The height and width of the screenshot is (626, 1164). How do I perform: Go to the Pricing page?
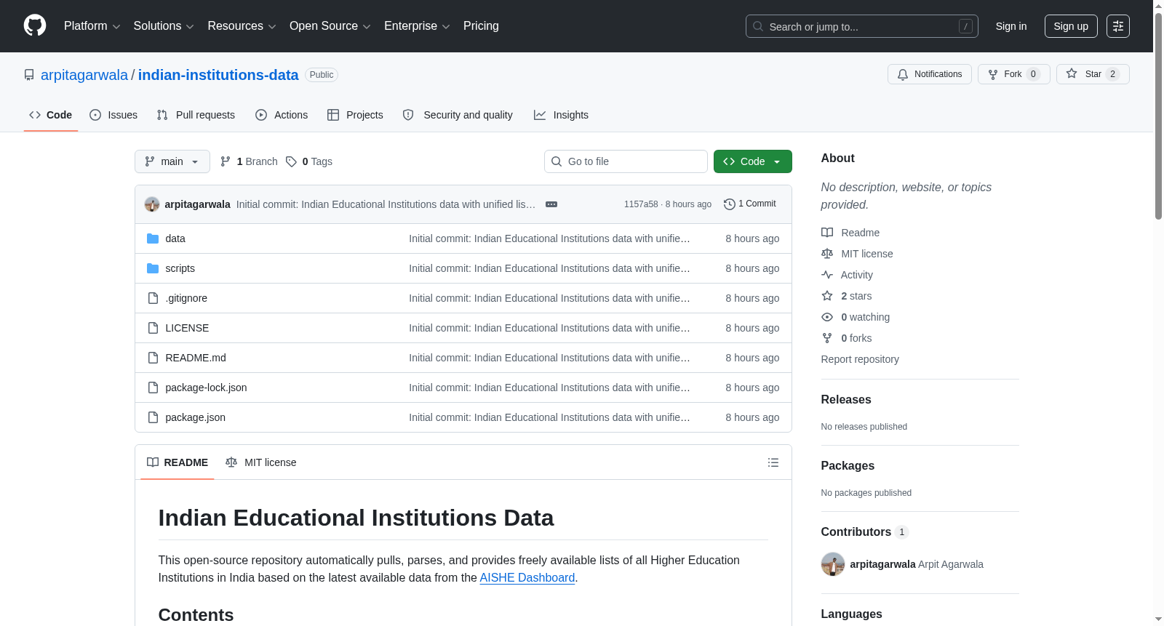481,26
